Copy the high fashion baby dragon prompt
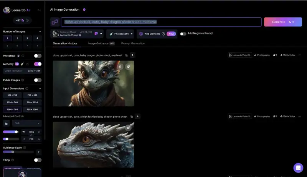 [132, 117]
